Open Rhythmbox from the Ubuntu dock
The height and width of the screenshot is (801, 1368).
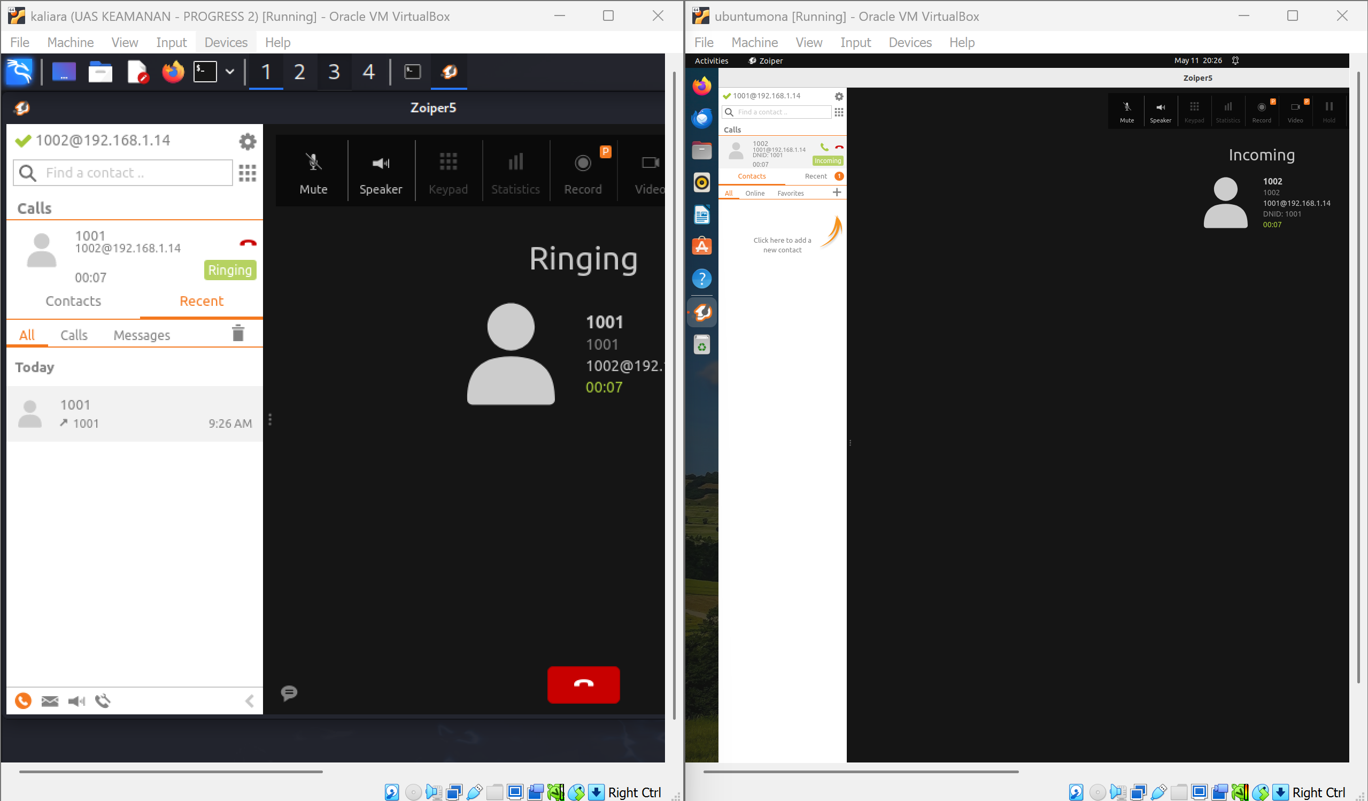(701, 182)
